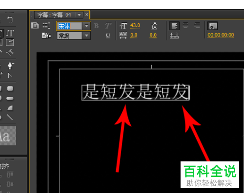
Task: Open the 字幕 04 panel menu arrow
Action: click(x=79, y=15)
